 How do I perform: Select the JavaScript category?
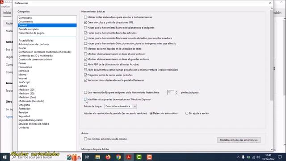tap(24, 82)
